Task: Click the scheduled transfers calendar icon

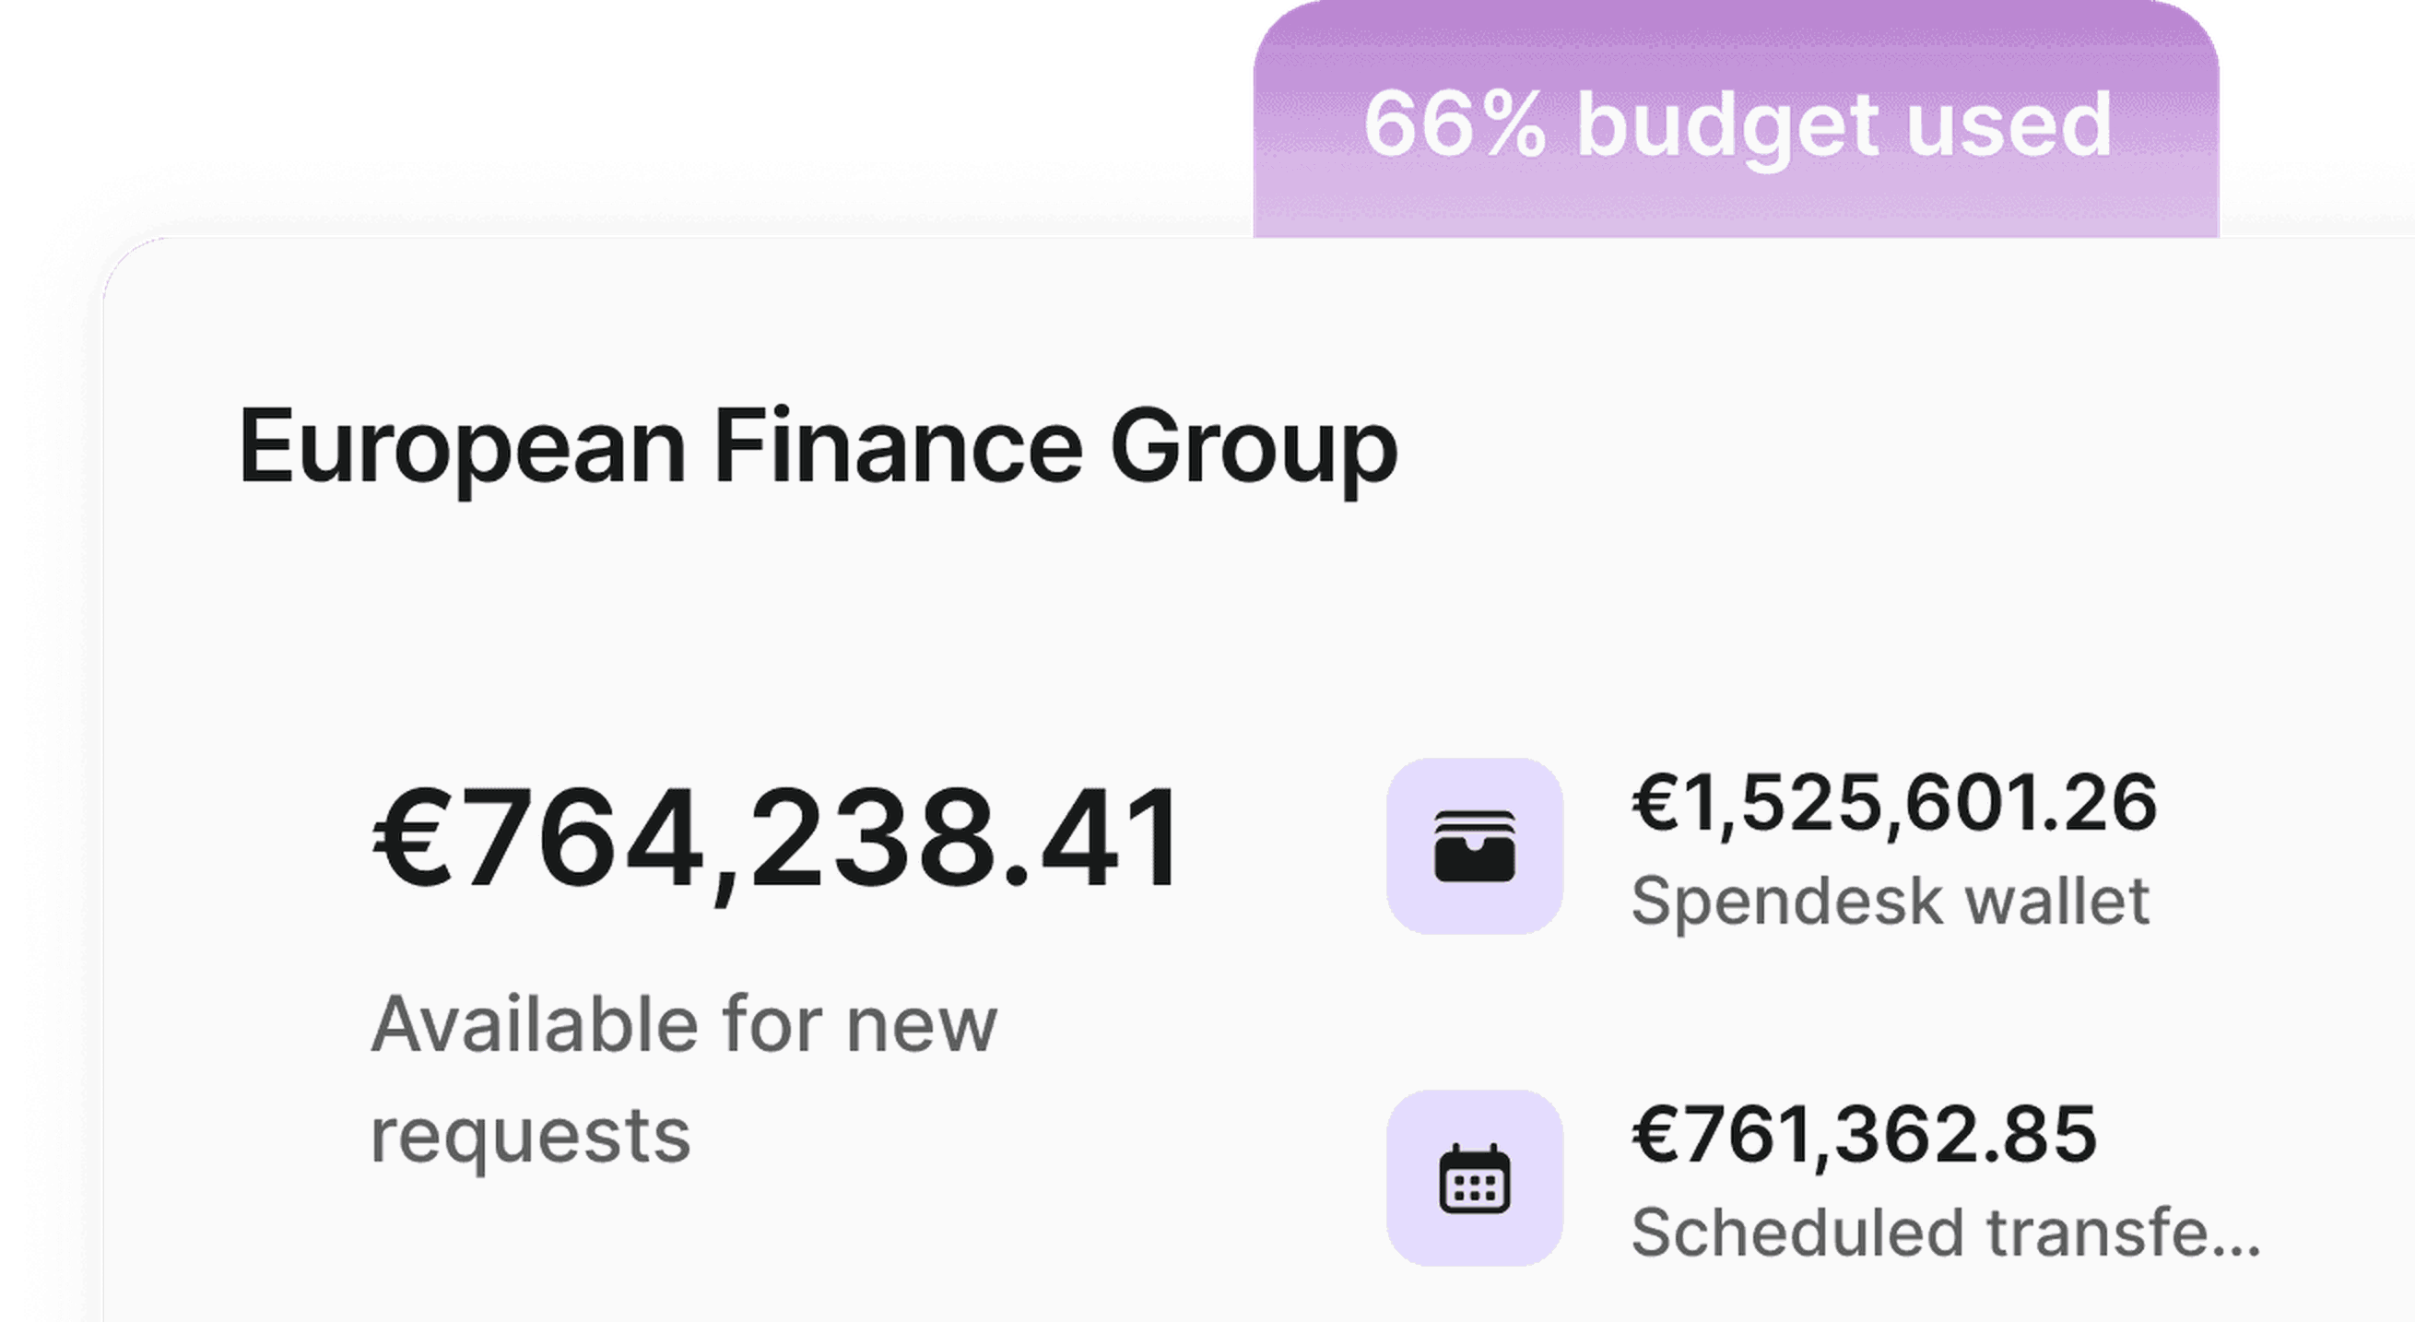Action: [x=1475, y=1177]
